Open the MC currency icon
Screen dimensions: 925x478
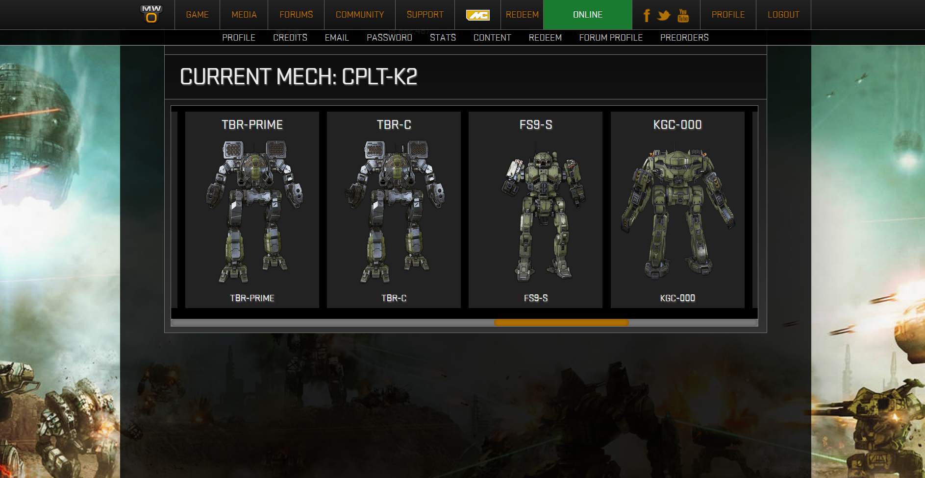click(477, 15)
